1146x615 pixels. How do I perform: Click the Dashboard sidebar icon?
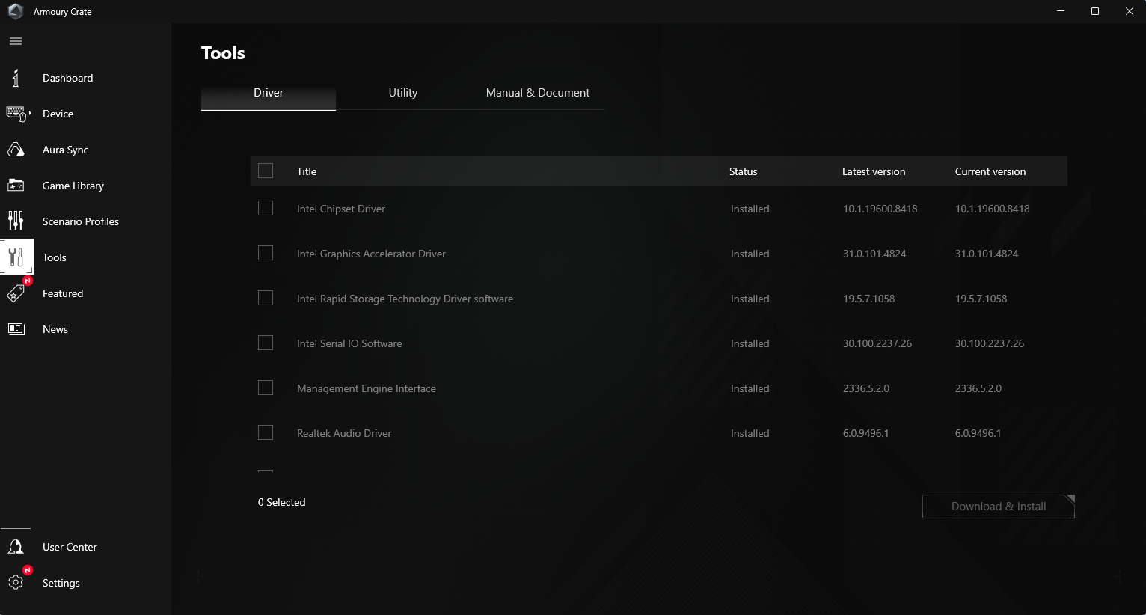(16, 78)
